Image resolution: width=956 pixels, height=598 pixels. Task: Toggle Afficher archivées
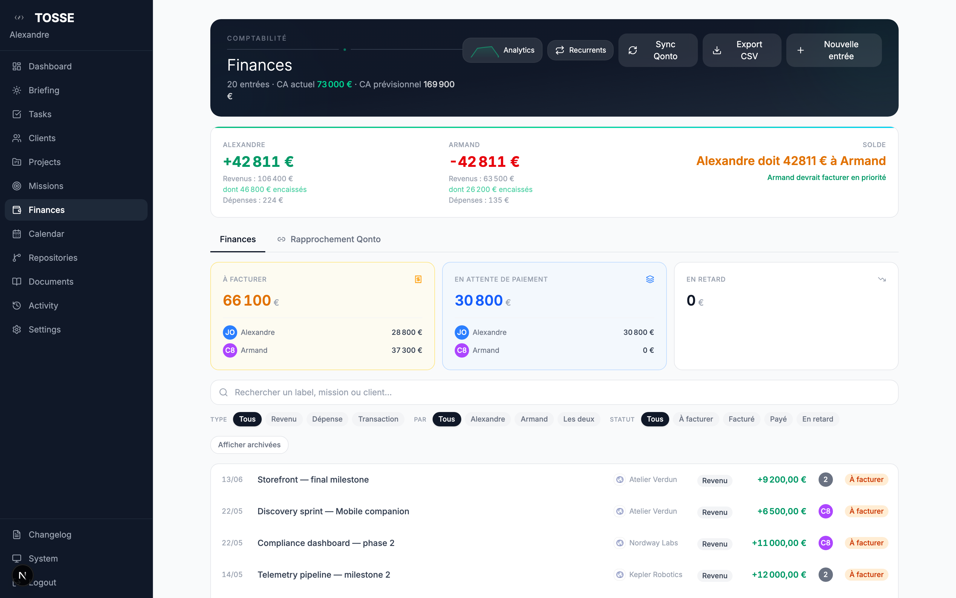tap(249, 445)
